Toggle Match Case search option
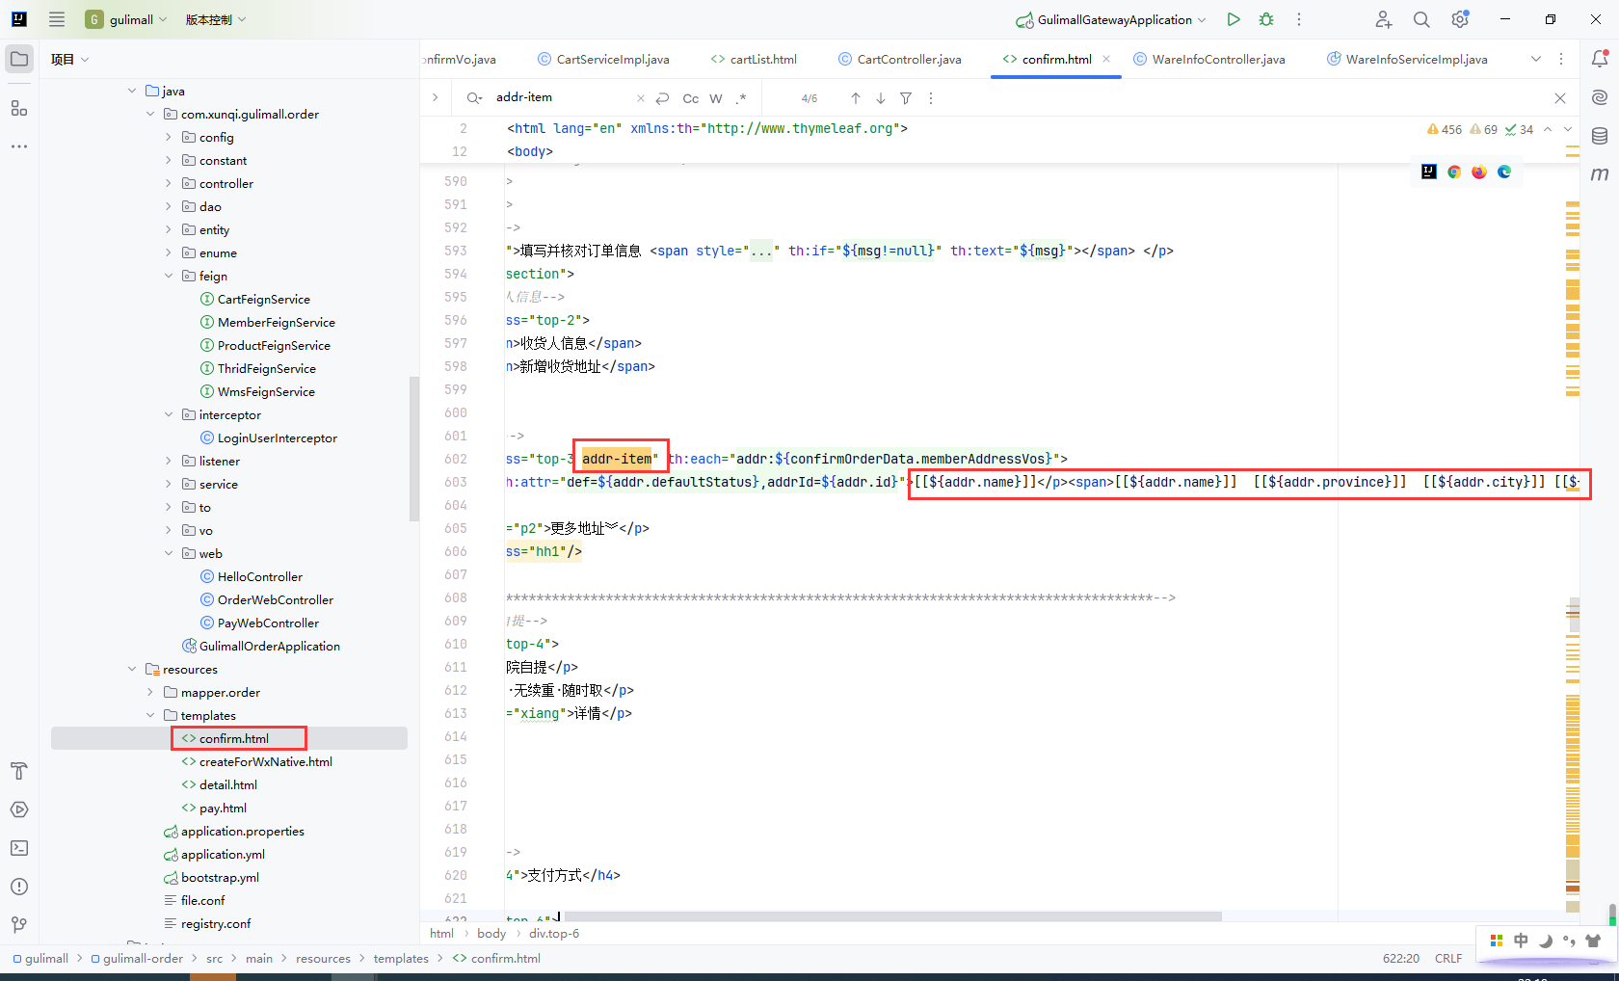 pyautogui.click(x=691, y=98)
